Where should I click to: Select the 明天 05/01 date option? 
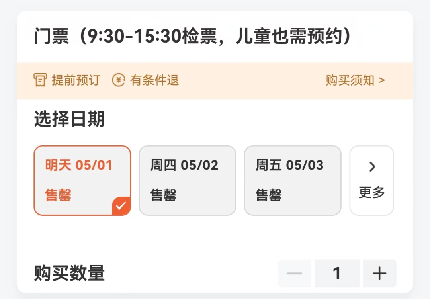pyautogui.click(x=82, y=180)
